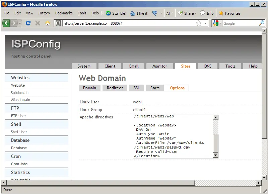Click the Apache directives scrollbar thumb
Viewport: 268px width, 194px height.
[x=216, y=143]
